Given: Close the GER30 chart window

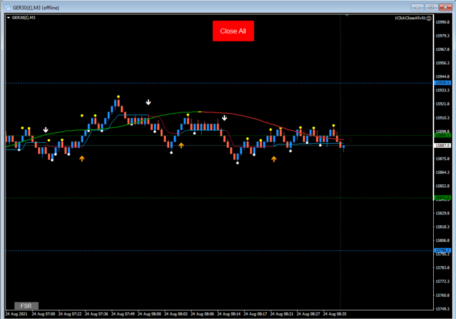Looking at the screenshot, I should pyautogui.click(x=445, y=7).
